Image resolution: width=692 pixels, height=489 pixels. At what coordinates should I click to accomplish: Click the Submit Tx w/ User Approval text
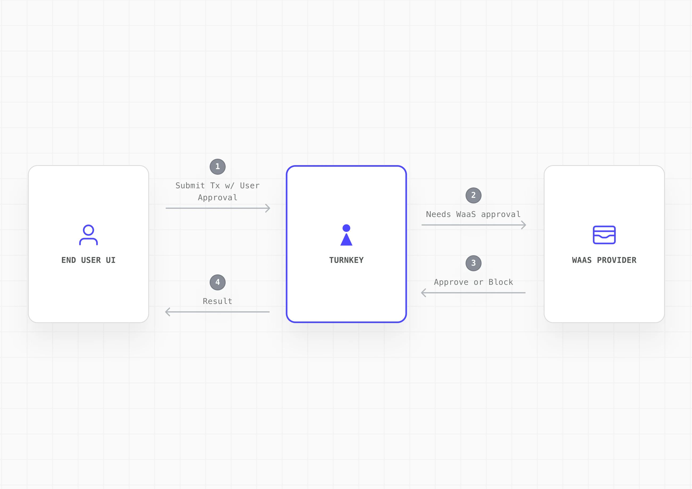(218, 191)
